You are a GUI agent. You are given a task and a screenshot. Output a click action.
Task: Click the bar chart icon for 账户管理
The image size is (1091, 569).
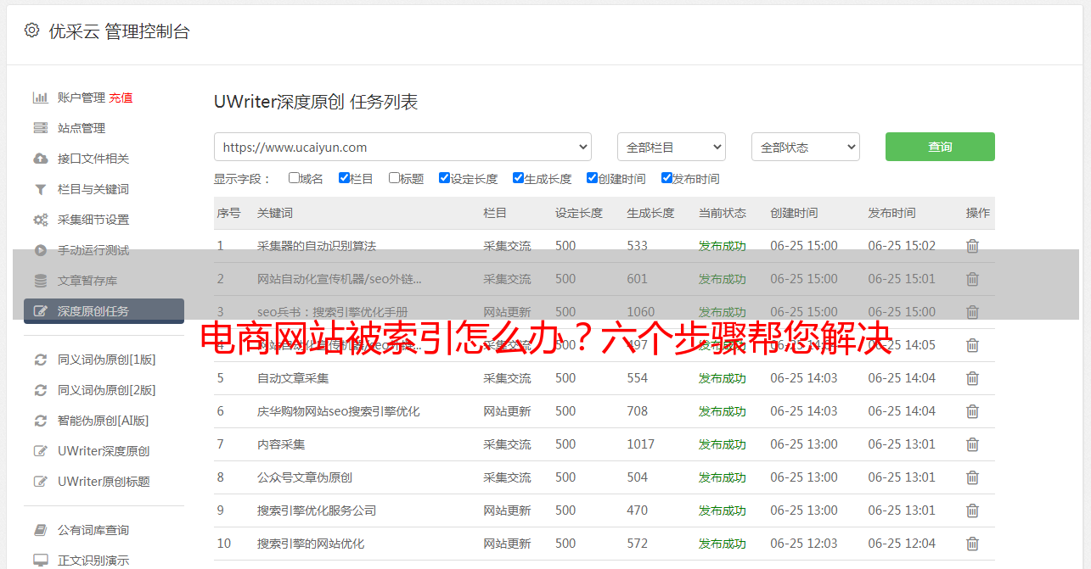[x=40, y=98]
